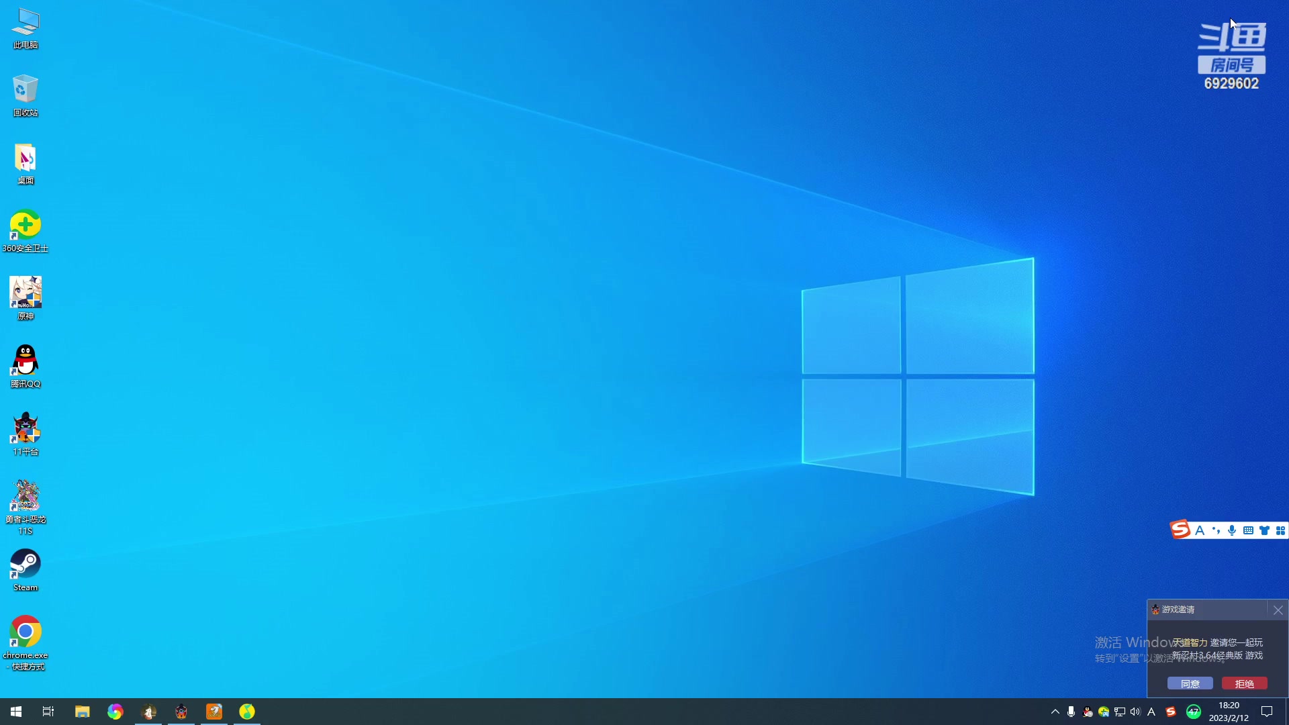
Task: Decline the game invitation with 拒绝
Action: click(1245, 683)
